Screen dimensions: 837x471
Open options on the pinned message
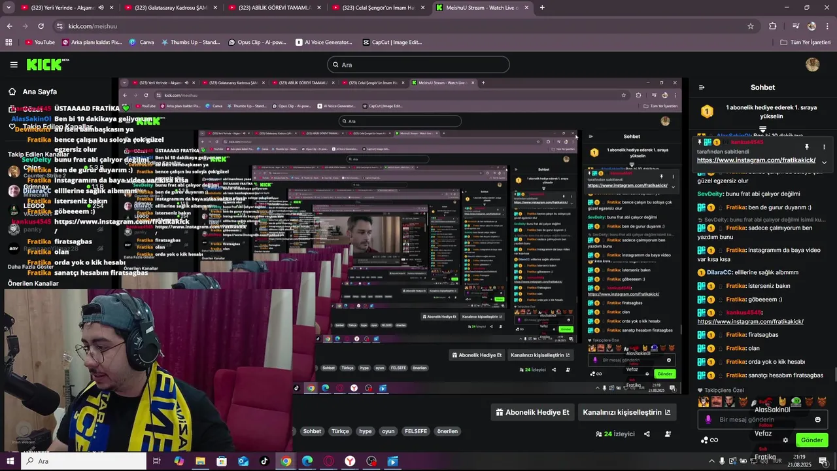point(824,147)
